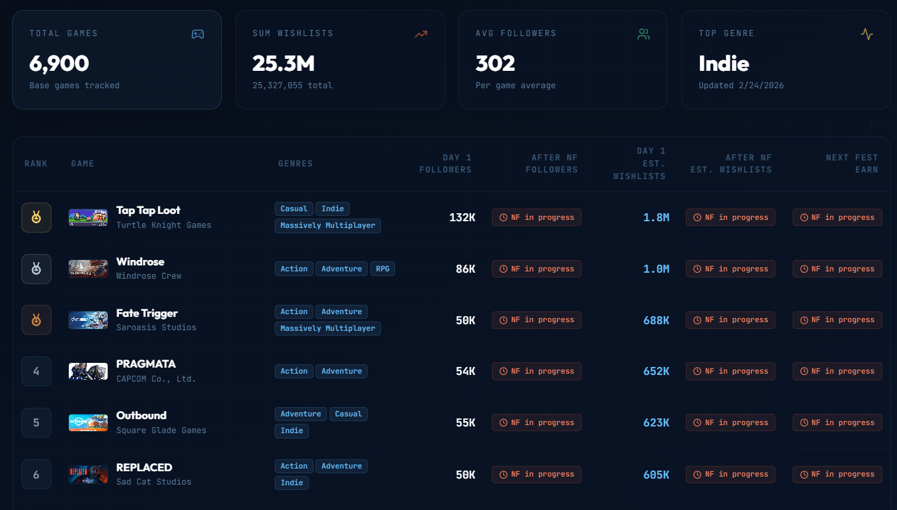Click the gold medal icon for Tap Tap Loot
897x510 pixels.
coord(36,217)
